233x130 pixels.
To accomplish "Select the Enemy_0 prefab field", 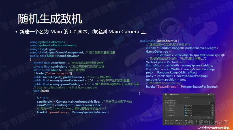I will coord(198,106).
